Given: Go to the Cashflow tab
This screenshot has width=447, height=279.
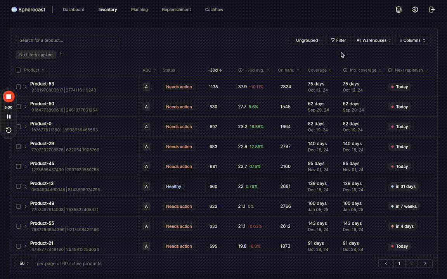Looking at the screenshot, I should pyautogui.click(x=214, y=10).
